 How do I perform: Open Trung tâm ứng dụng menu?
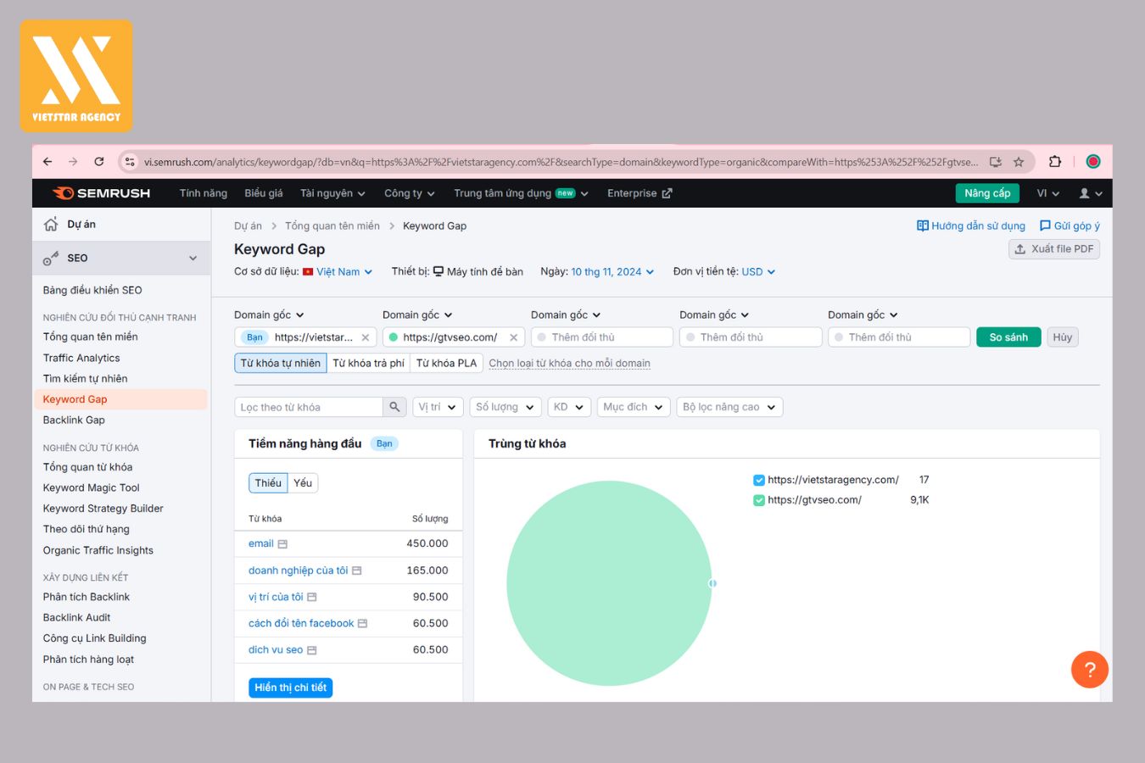pos(521,193)
